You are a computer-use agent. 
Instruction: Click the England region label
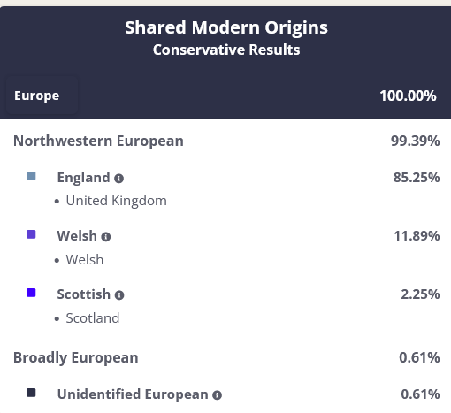[x=83, y=178]
